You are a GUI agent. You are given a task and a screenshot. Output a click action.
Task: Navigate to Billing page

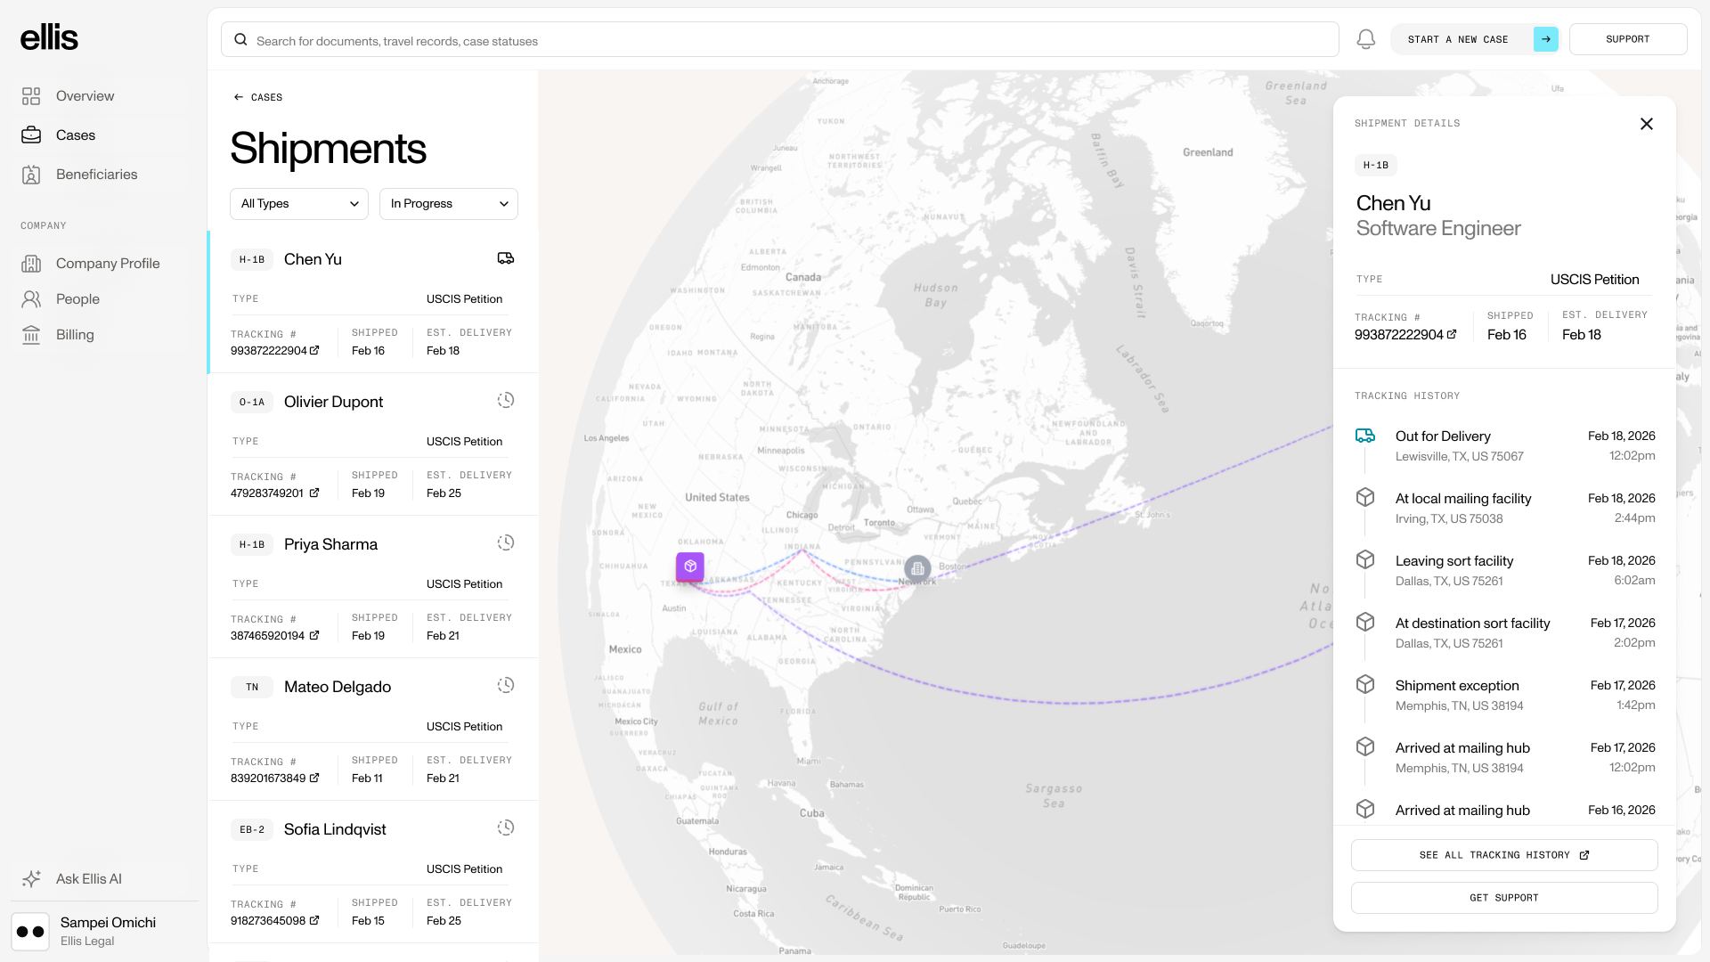pos(75,335)
